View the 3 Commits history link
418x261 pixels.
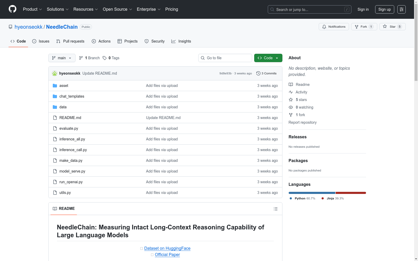pos(266,73)
